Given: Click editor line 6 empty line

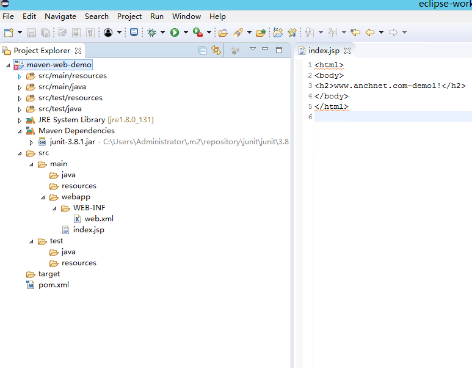Looking at the screenshot, I should (393, 117).
